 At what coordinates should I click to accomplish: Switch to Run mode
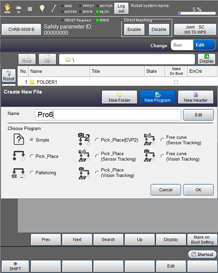pyautogui.click(x=182, y=45)
